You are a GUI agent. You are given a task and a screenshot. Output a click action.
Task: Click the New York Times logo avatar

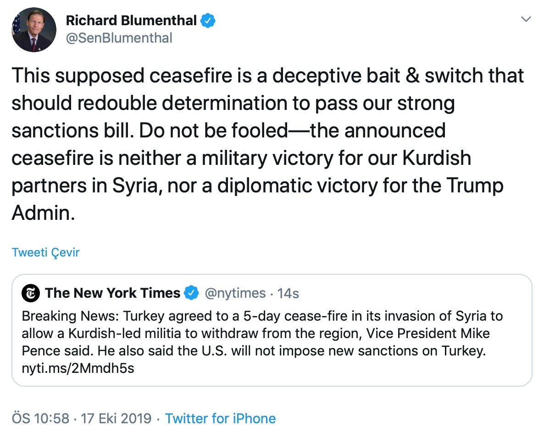click(x=31, y=294)
